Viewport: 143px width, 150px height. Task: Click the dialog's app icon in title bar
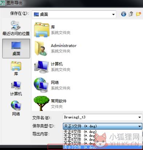[x=3, y=3]
